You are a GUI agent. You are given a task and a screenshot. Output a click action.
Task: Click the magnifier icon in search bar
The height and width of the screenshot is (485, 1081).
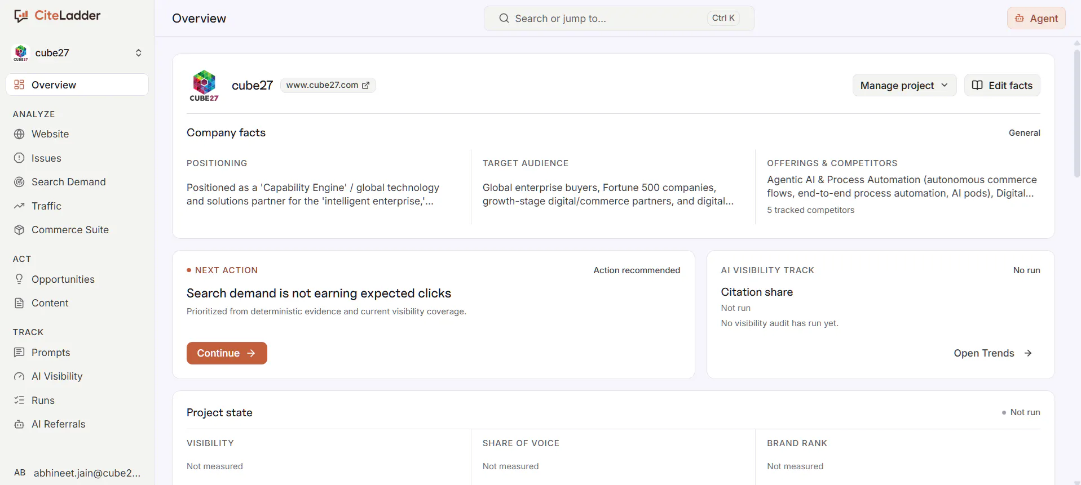coord(504,18)
